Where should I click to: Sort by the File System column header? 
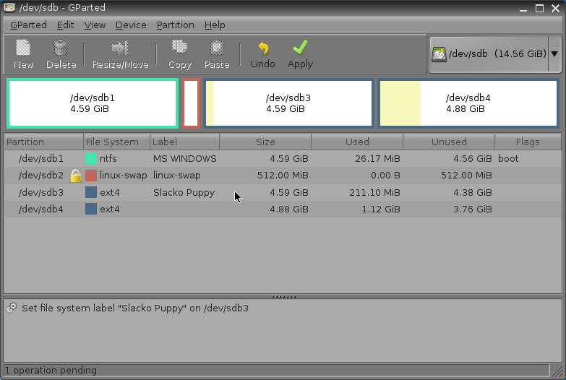[x=116, y=142]
